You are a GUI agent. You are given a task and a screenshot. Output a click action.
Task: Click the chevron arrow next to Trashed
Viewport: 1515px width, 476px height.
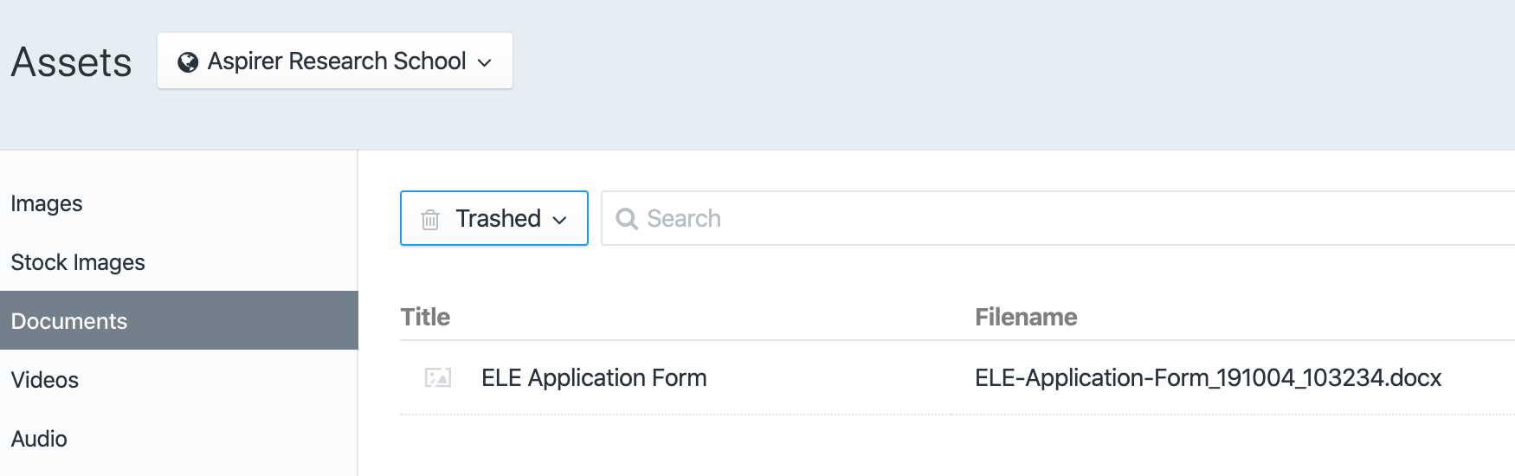click(x=560, y=220)
